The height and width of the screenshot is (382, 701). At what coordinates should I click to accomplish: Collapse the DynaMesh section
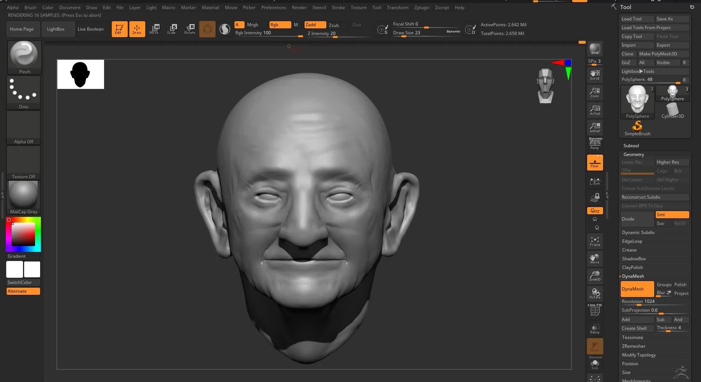click(x=633, y=276)
